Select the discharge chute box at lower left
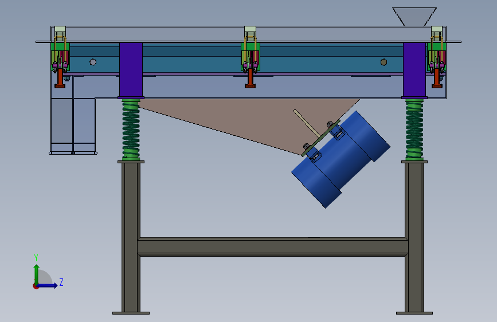 point(73,126)
